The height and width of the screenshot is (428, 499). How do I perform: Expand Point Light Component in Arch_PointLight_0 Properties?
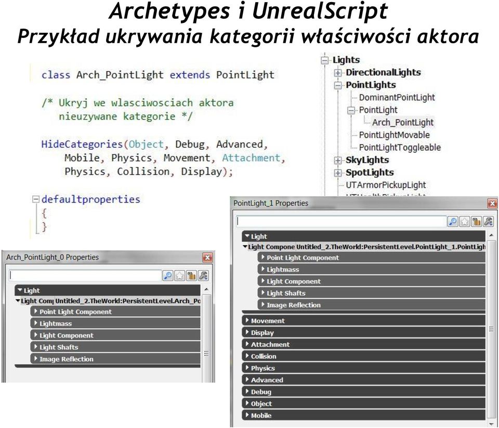point(36,312)
